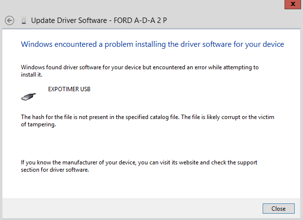The width and height of the screenshot is (303, 220).
Task: Close the window with red X
Action: pos(291,3)
